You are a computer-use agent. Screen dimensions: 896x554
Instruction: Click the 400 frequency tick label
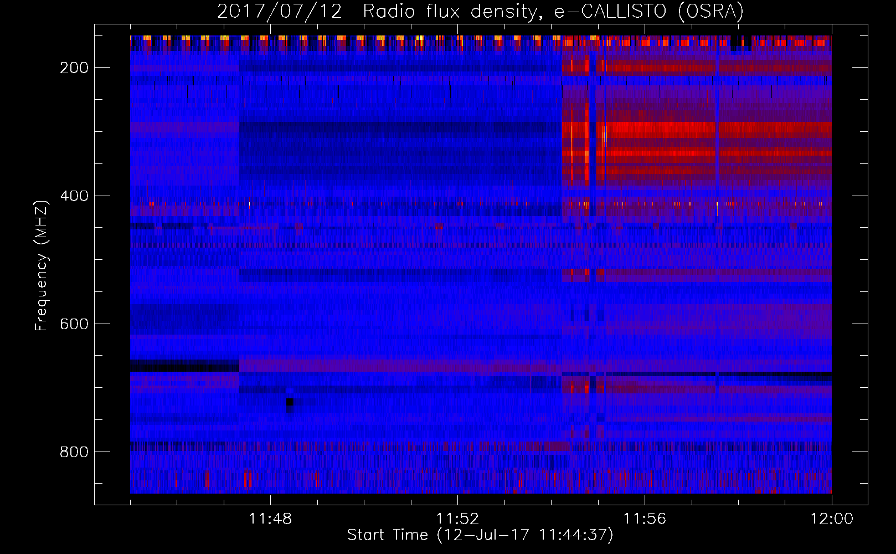tap(74, 196)
